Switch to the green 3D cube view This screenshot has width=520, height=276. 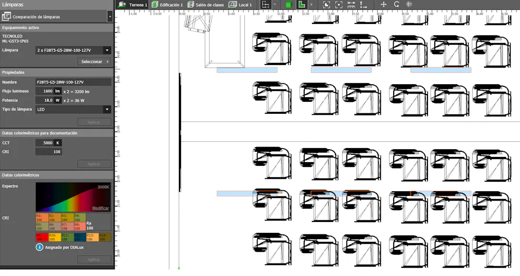[x=289, y=5]
